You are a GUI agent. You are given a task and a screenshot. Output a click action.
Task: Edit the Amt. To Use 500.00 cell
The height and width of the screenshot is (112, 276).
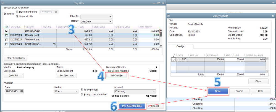(235, 60)
